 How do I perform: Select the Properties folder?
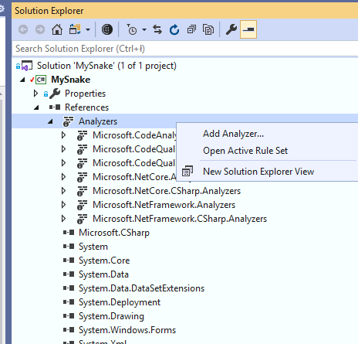pyautogui.click(x=85, y=94)
